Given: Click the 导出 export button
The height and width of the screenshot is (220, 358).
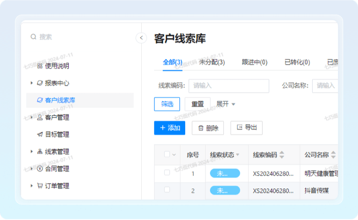Looking at the screenshot, I should tap(246, 128).
